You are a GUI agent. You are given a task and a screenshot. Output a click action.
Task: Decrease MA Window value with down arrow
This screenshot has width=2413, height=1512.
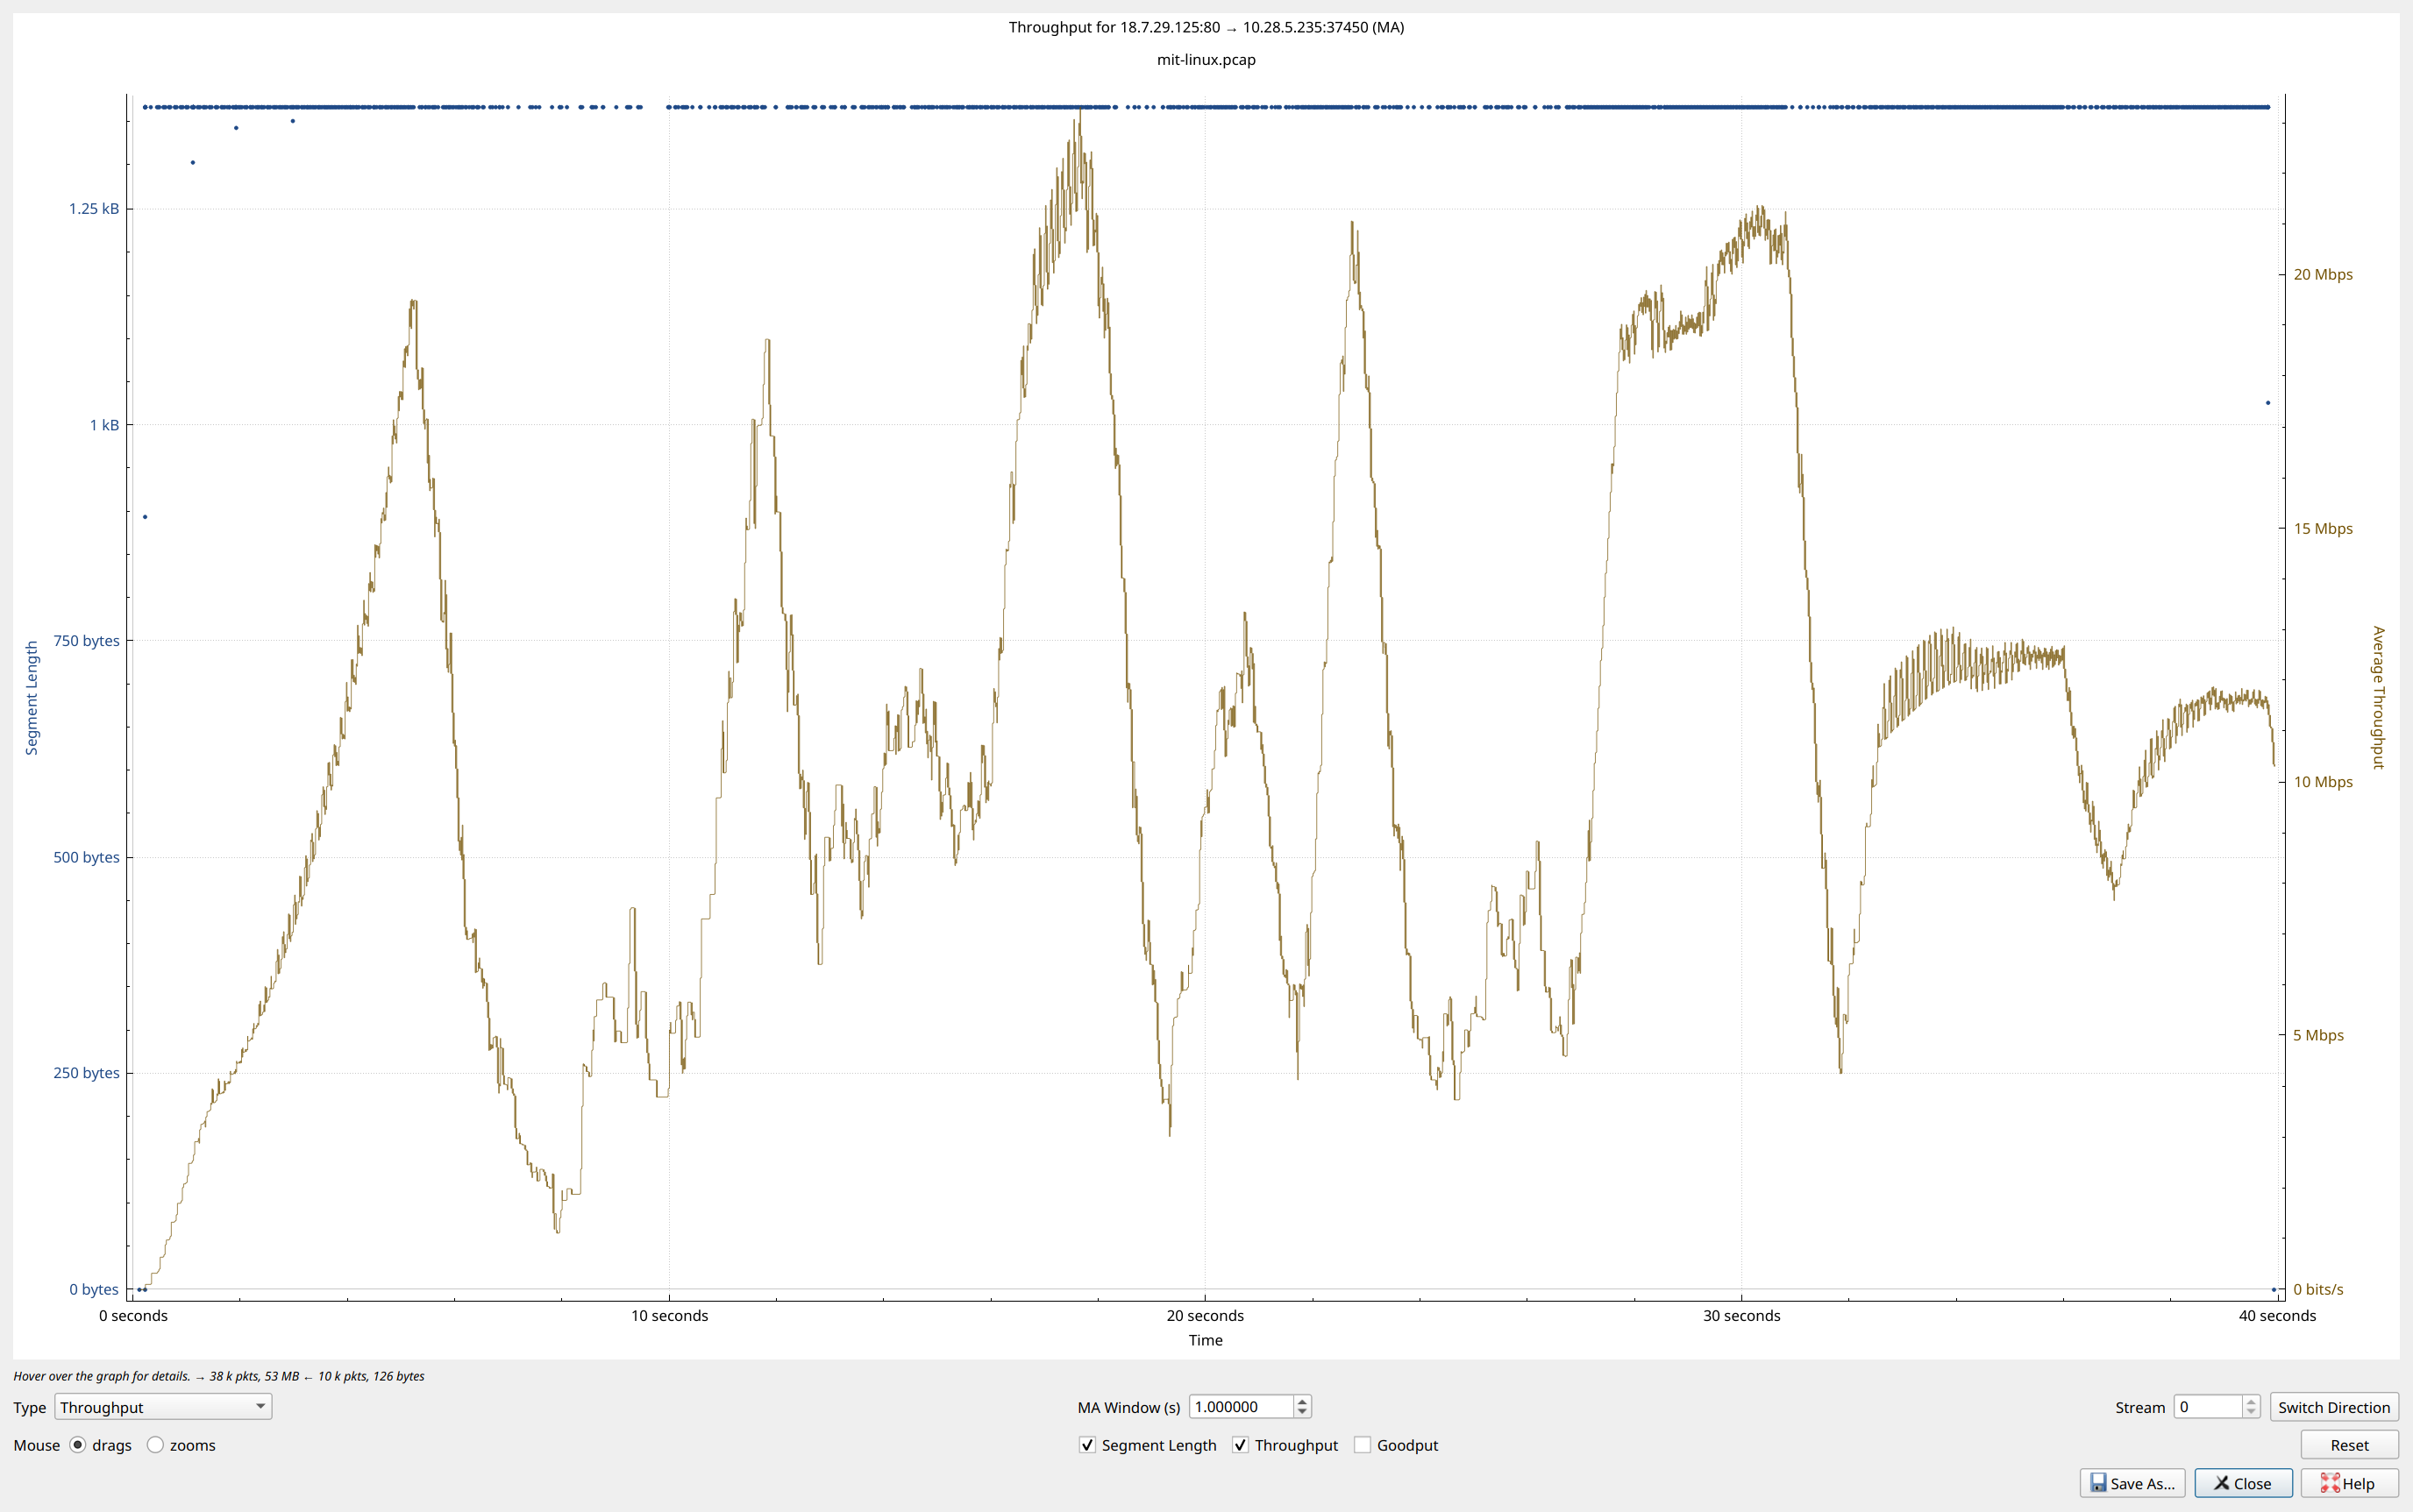1301,1412
